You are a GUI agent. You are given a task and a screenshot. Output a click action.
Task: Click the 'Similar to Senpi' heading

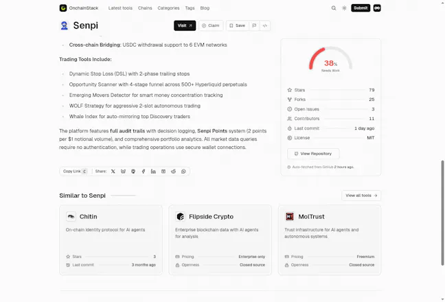[82, 196]
